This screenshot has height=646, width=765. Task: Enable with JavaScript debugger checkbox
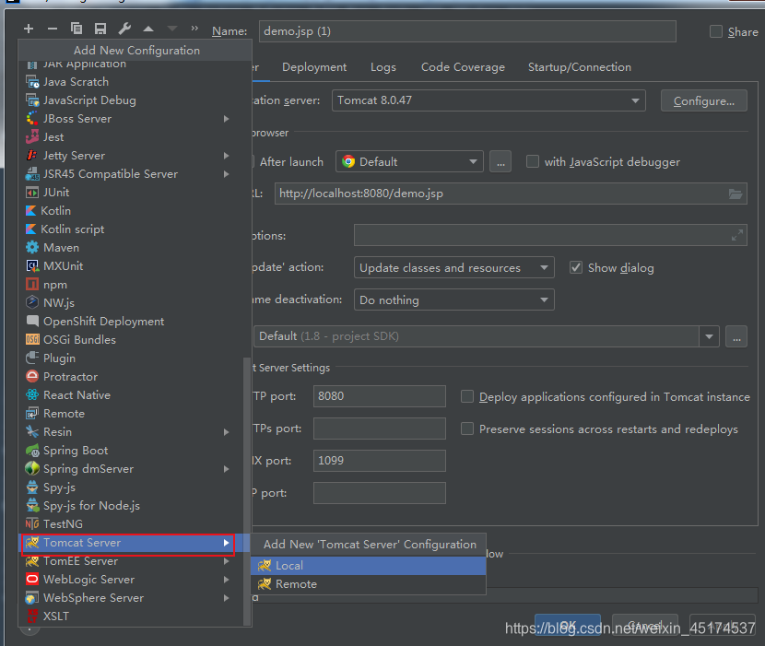533,161
